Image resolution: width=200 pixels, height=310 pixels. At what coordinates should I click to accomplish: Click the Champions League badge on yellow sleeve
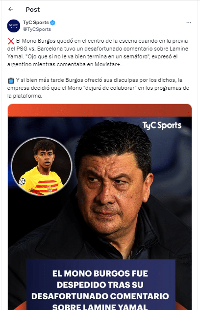[23, 181]
